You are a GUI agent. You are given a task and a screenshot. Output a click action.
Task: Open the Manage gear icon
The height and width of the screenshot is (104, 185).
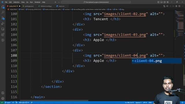coord(3,98)
